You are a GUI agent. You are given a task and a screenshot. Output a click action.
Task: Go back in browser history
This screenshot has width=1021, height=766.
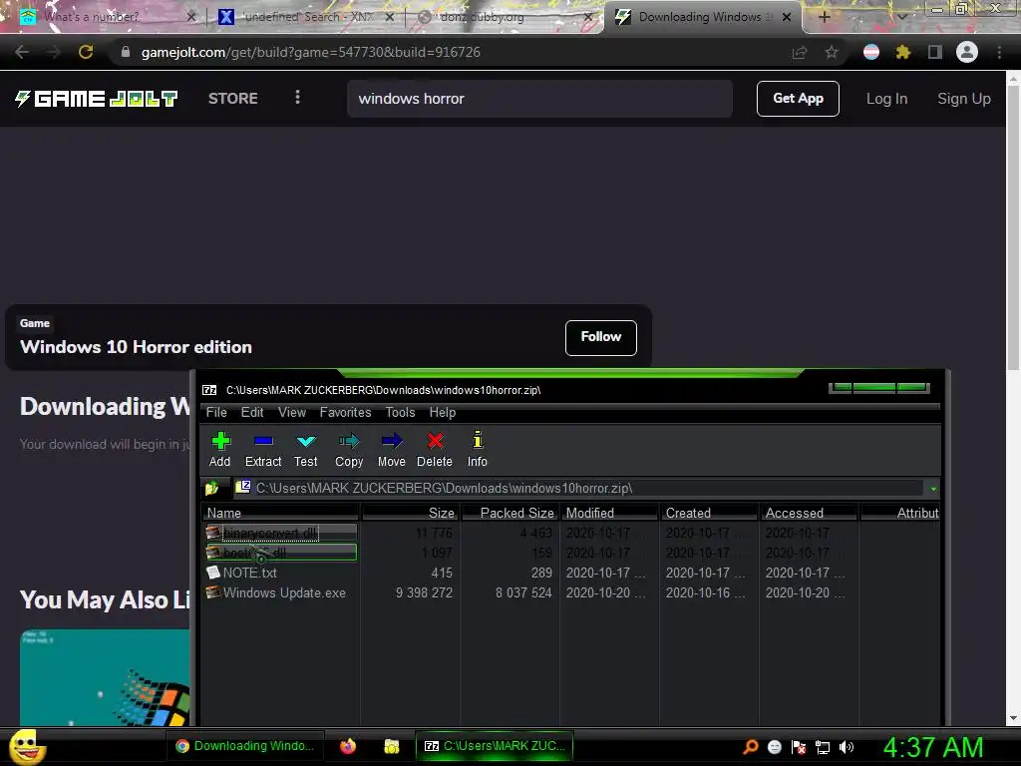pyautogui.click(x=22, y=52)
